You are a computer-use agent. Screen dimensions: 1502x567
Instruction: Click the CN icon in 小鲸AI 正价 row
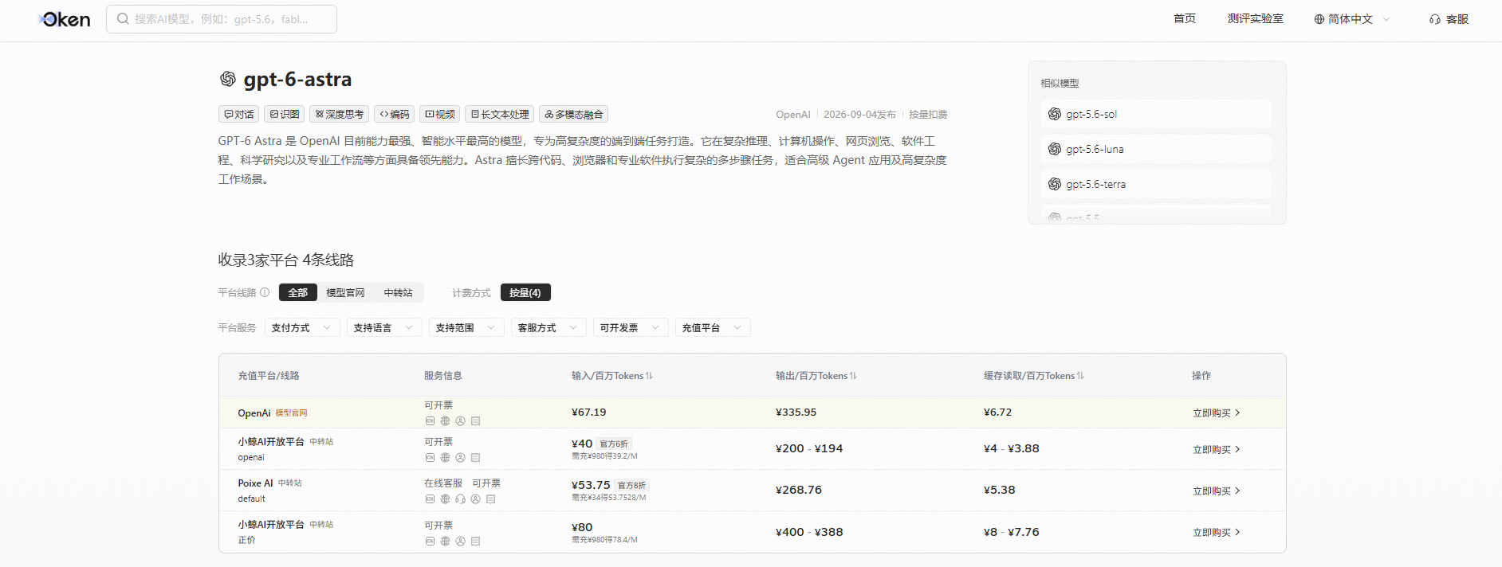click(430, 542)
